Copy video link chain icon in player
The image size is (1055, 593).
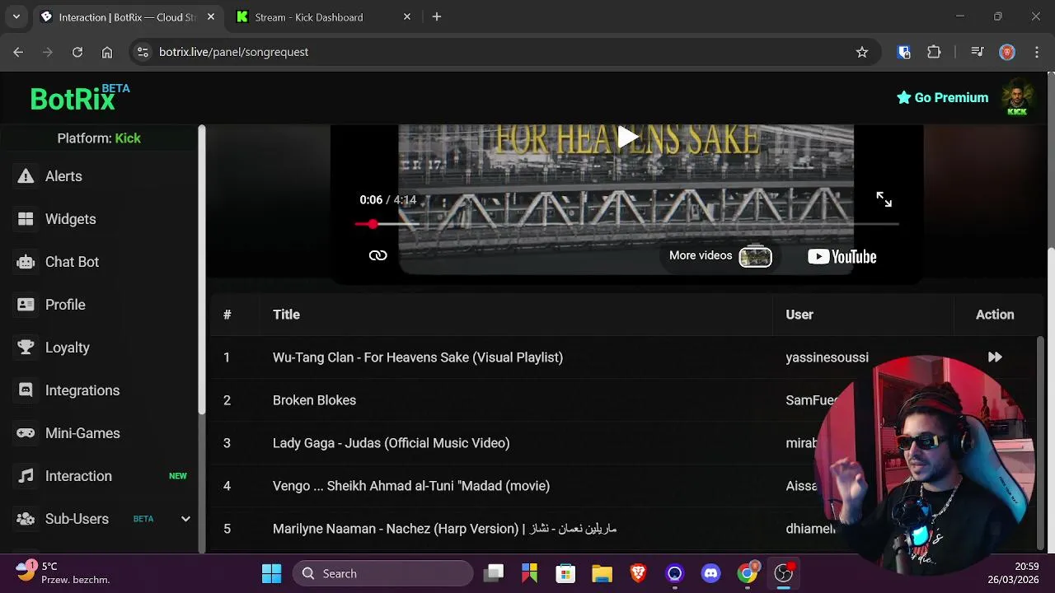pyautogui.click(x=377, y=255)
